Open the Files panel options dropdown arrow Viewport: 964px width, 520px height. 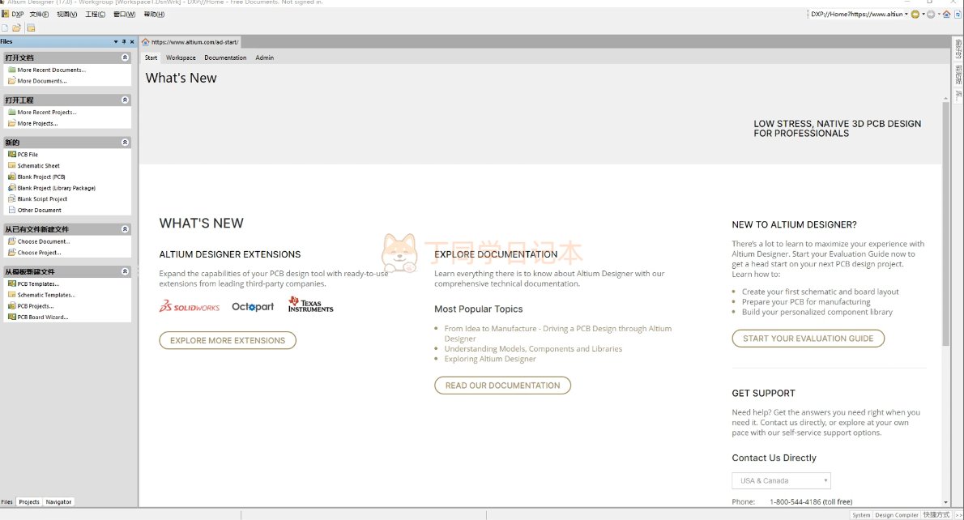point(116,42)
